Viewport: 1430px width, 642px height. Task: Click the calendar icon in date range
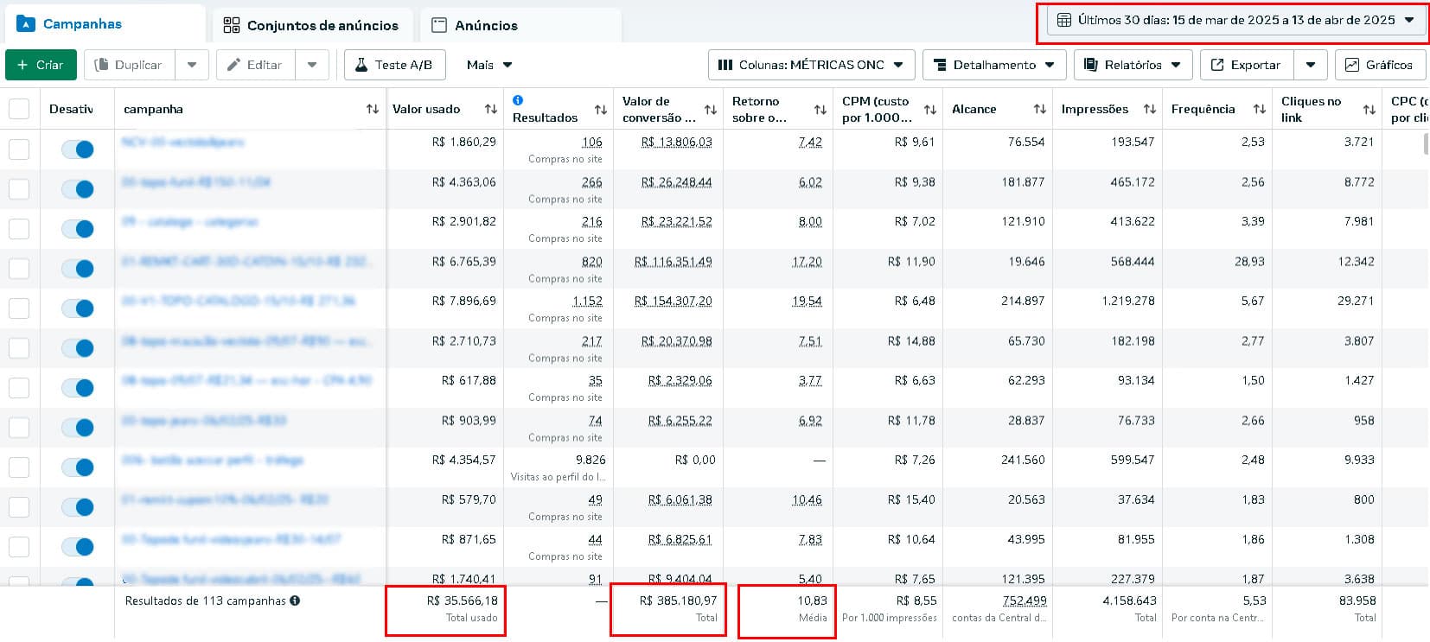[x=1064, y=20]
